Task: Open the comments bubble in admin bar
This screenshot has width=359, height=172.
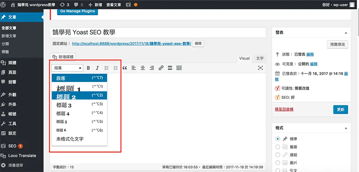Action: (x=78, y=5)
